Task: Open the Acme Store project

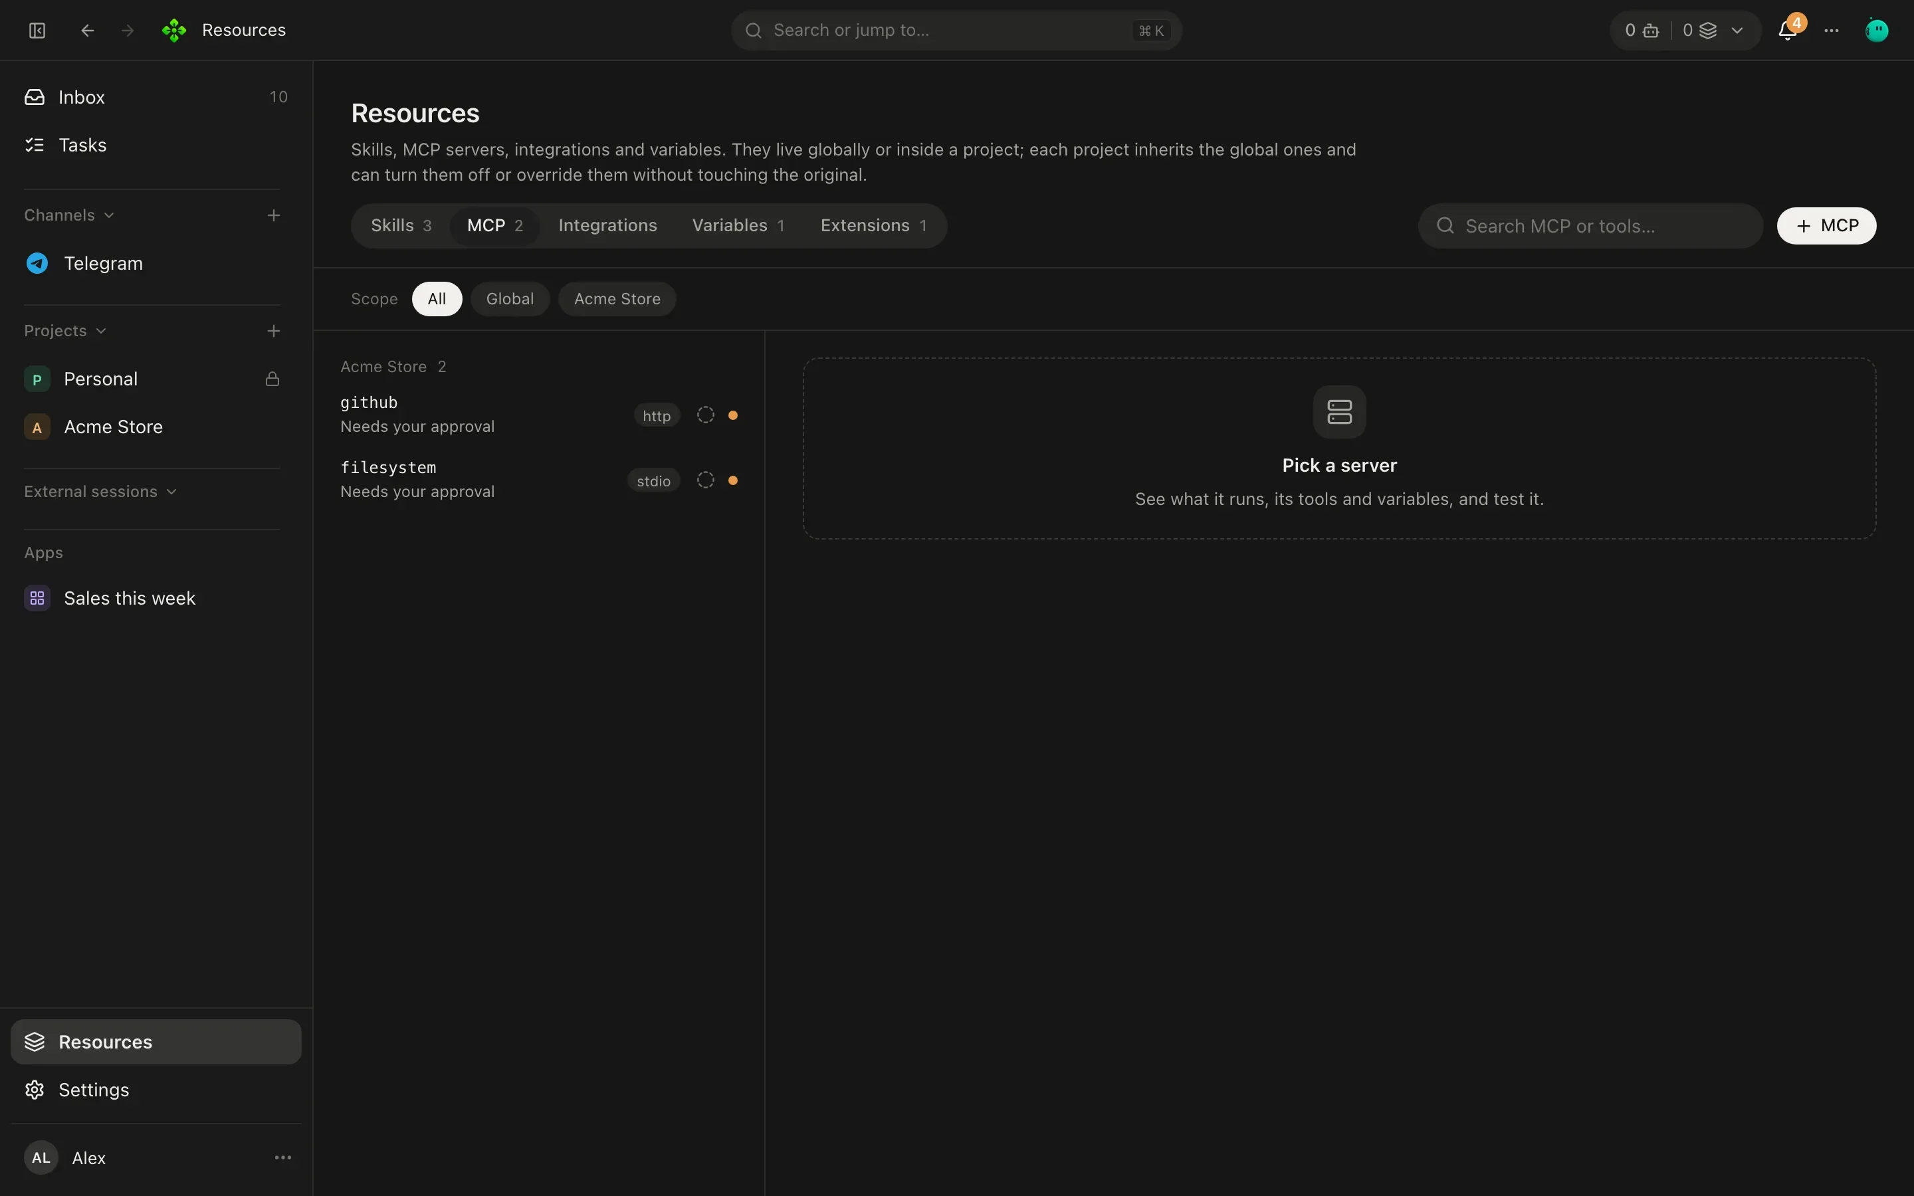Action: point(156,427)
